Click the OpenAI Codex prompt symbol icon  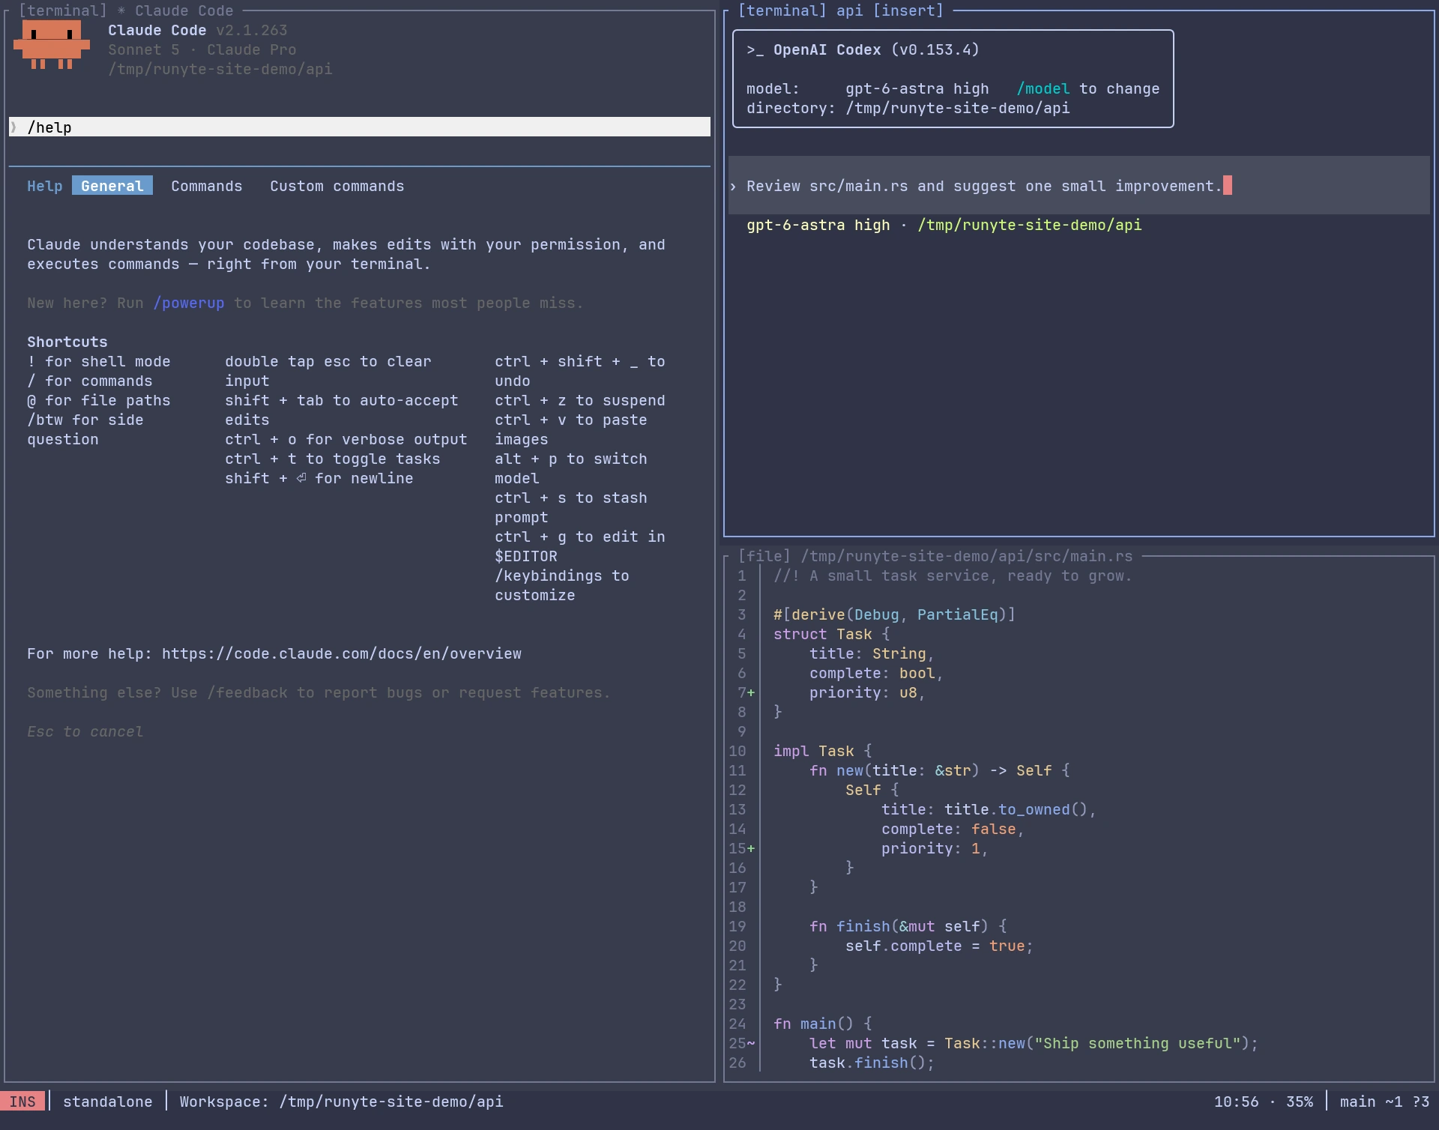(755, 49)
